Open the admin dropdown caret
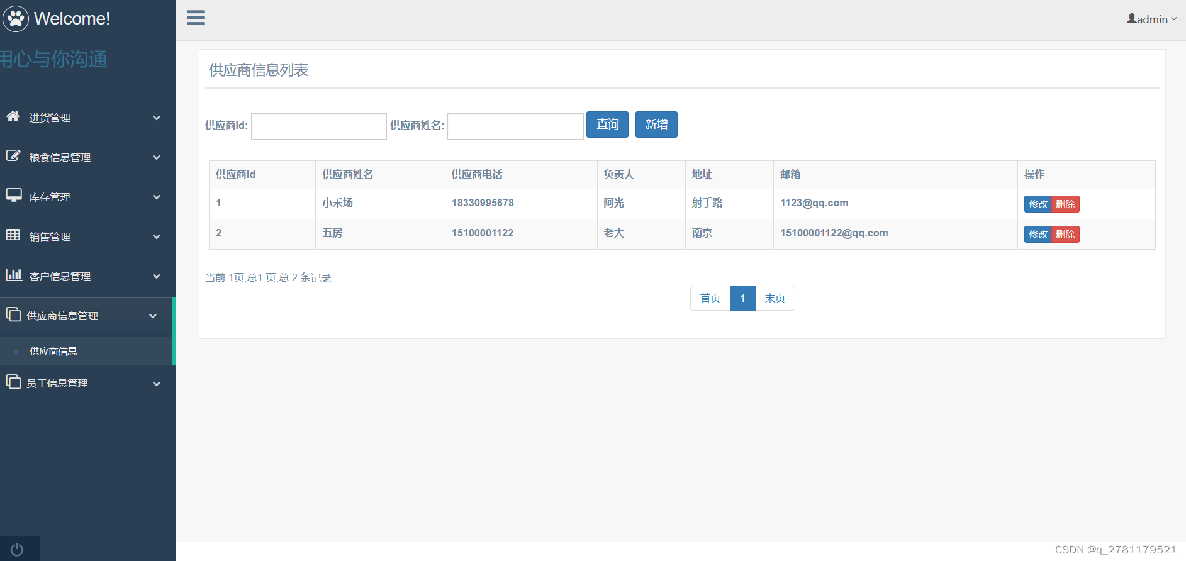1186x561 pixels. (x=1174, y=19)
